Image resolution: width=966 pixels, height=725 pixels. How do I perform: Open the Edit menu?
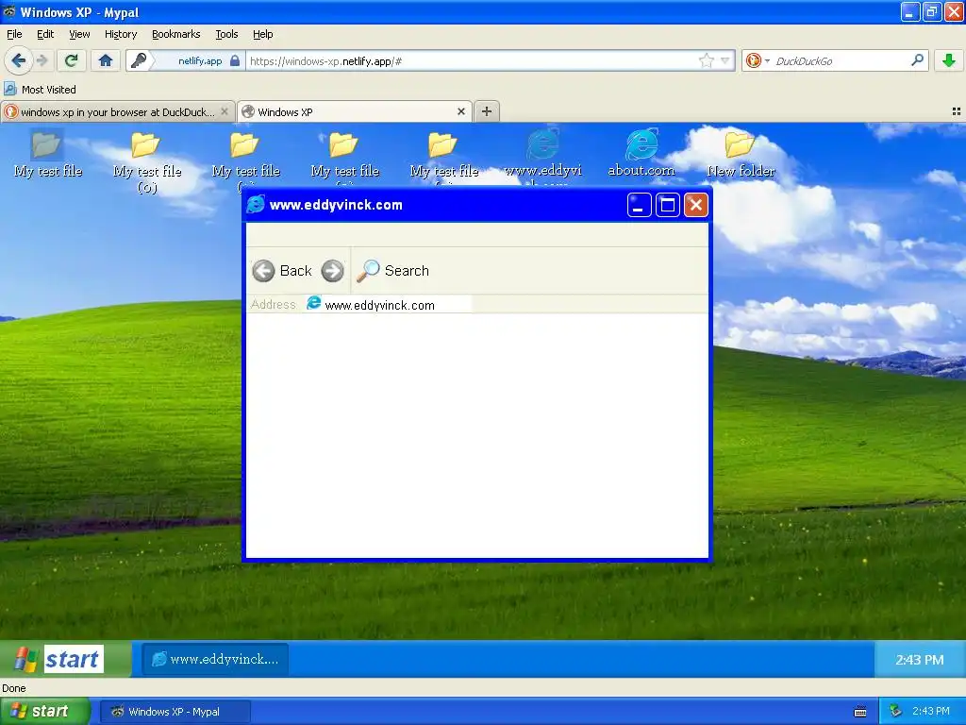point(45,34)
